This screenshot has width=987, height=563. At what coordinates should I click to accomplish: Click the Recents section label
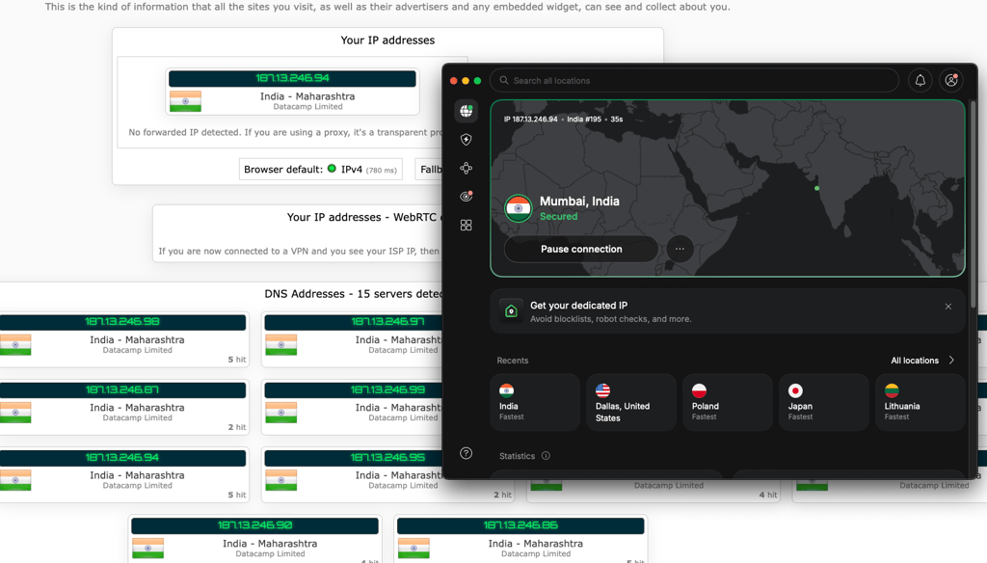(513, 361)
